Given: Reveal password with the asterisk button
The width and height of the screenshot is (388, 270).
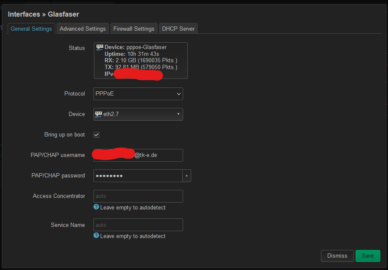Looking at the screenshot, I should point(187,176).
